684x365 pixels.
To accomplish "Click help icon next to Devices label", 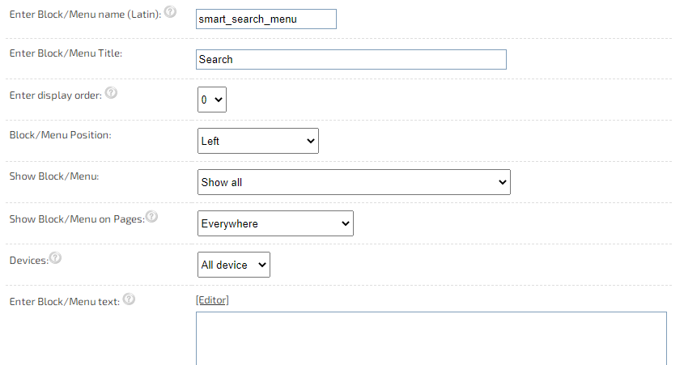I will tap(55, 257).
